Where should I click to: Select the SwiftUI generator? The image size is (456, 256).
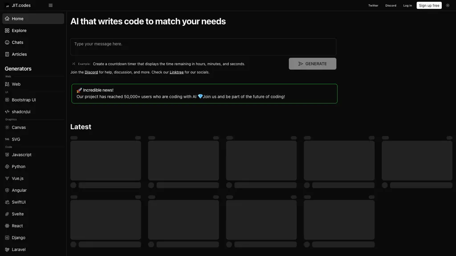19,202
